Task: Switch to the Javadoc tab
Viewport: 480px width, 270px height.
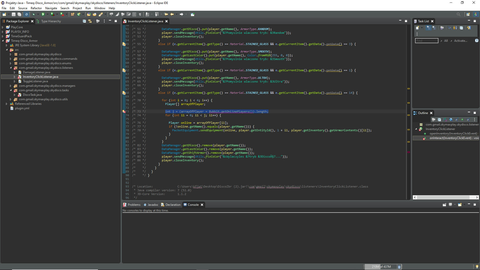Action: pos(151,204)
